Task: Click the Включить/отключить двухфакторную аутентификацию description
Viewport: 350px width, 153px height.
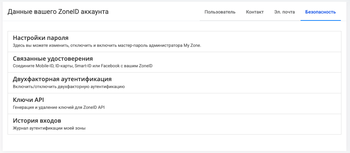Action: (68, 87)
